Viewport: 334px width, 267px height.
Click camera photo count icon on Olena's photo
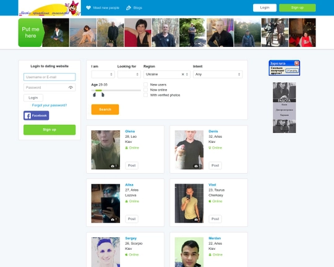(x=113, y=166)
